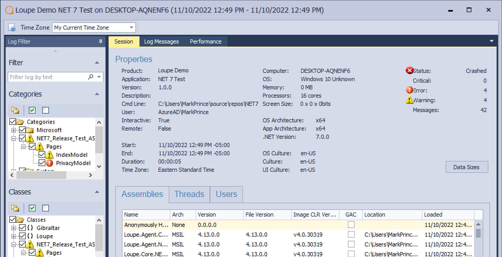Viewport: 502px width, 257px height.
Task: Click Classes toolbar folder-tree icon
Action: coord(15,208)
